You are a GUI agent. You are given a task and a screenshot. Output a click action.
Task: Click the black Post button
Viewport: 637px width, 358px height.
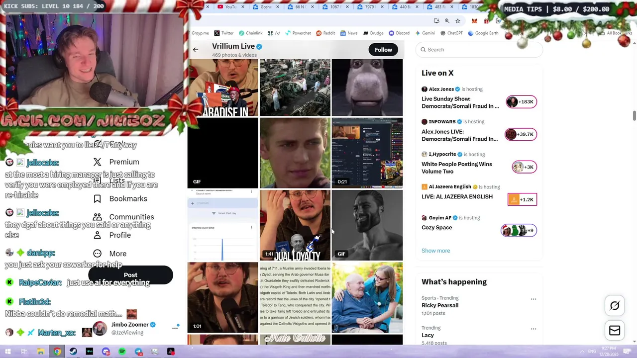coord(130,275)
